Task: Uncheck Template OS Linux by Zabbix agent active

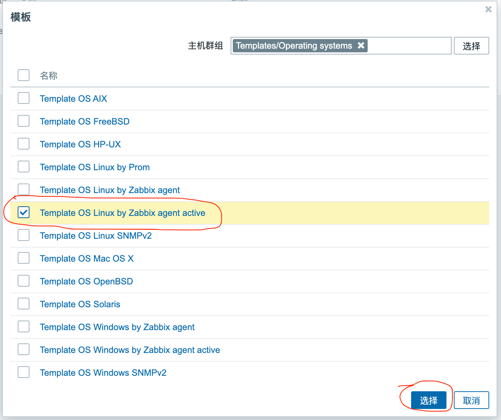Action: (x=24, y=212)
